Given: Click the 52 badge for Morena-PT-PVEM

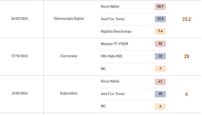Looking at the screenshot, I should pyautogui.click(x=160, y=44).
